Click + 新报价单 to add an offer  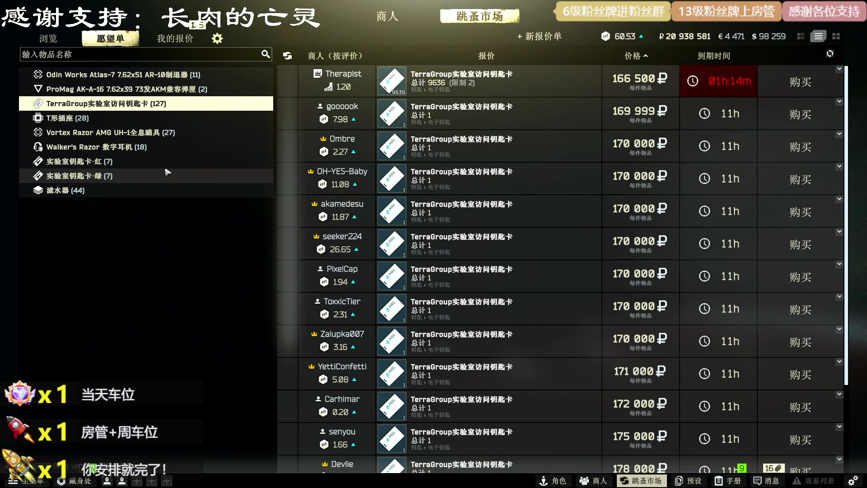[539, 36]
